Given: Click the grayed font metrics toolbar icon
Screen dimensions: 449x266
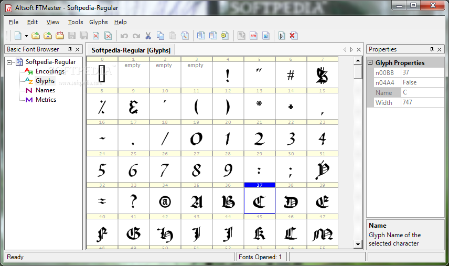Looking at the screenshot, I should coord(241,36).
